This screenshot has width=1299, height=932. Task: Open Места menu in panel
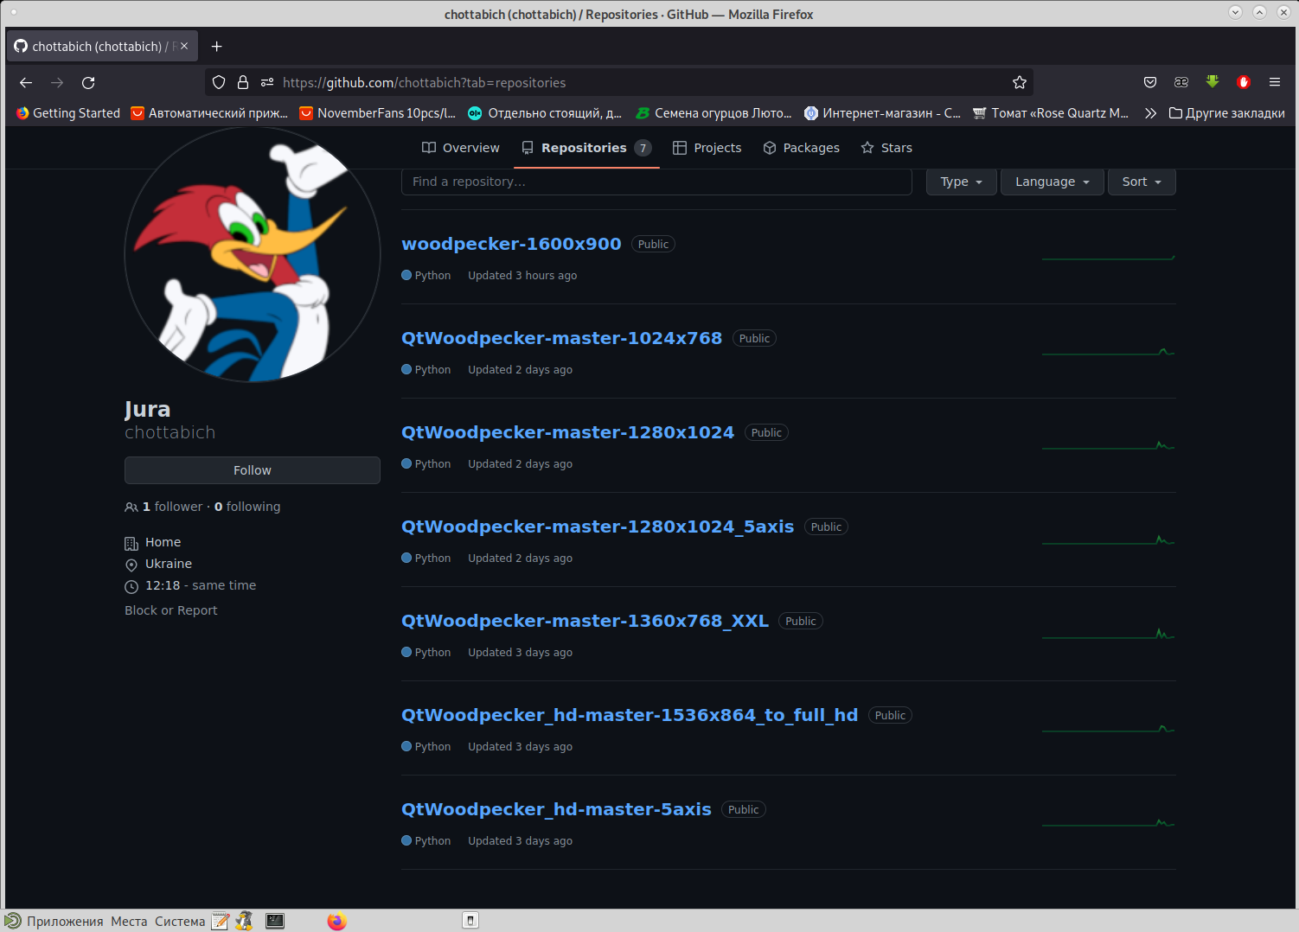tap(129, 921)
